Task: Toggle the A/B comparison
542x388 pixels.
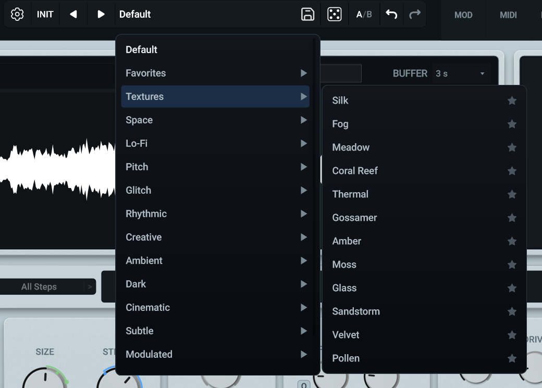Action: [x=364, y=14]
